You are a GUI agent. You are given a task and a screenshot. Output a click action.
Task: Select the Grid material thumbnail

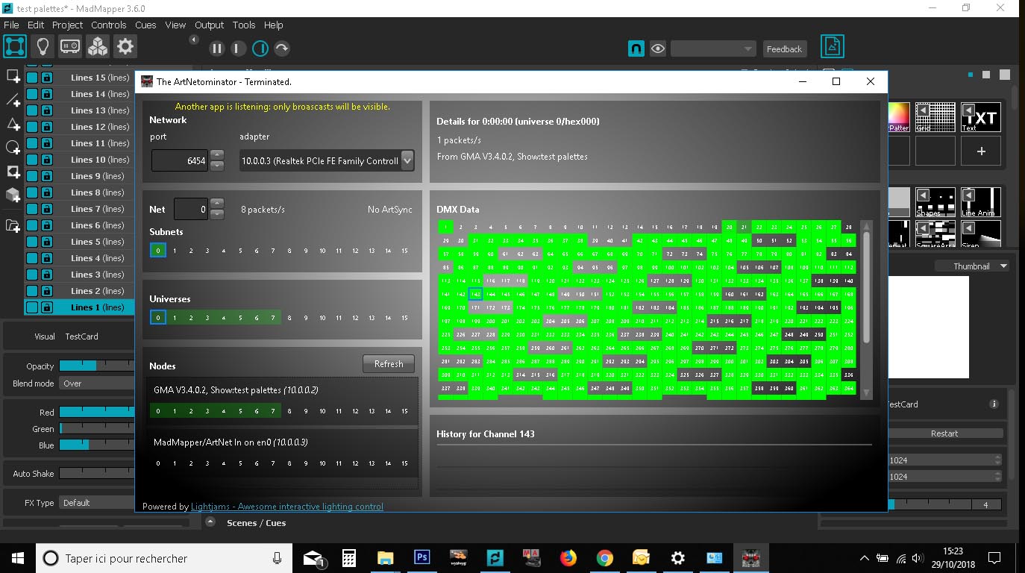935,117
